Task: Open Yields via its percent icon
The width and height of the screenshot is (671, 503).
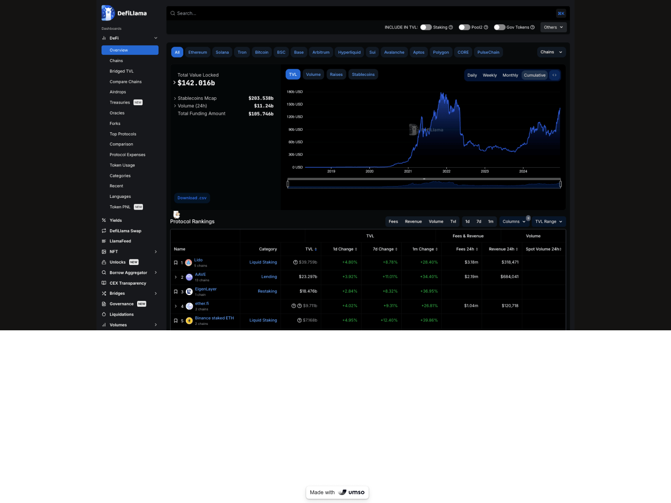Action: click(x=104, y=220)
